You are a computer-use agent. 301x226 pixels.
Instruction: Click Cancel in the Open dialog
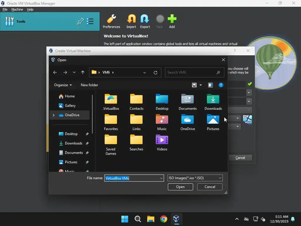click(x=210, y=187)
